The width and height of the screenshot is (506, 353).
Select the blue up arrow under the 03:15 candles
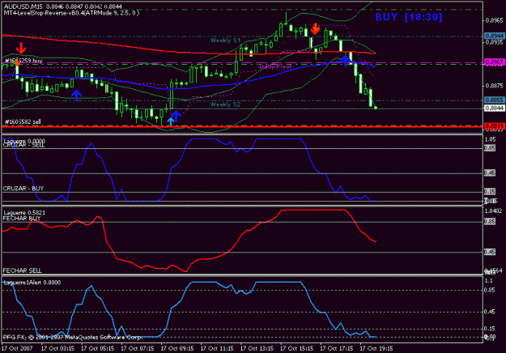pos(76,96)
